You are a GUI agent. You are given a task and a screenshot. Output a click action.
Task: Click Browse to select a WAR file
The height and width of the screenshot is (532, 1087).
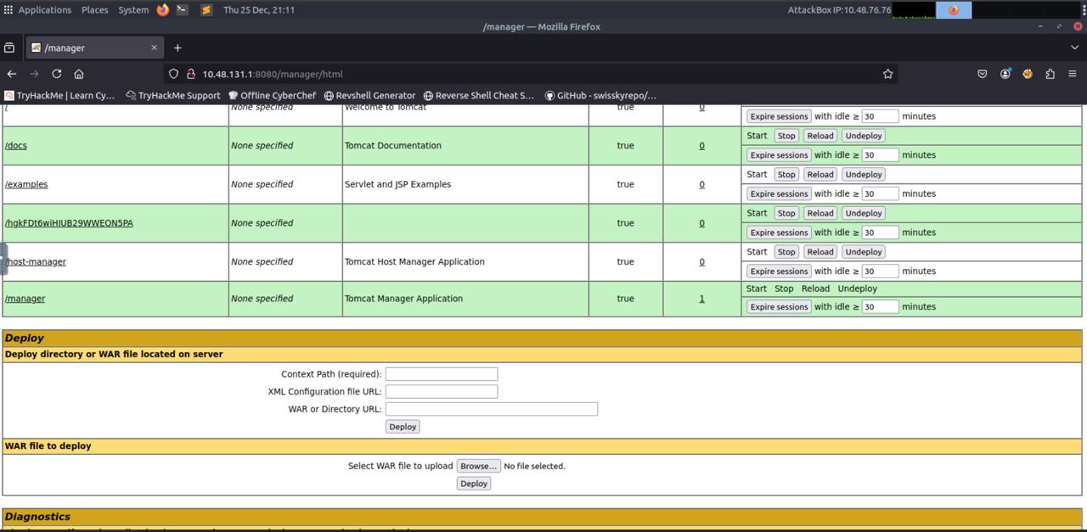[x=478, y=466]
